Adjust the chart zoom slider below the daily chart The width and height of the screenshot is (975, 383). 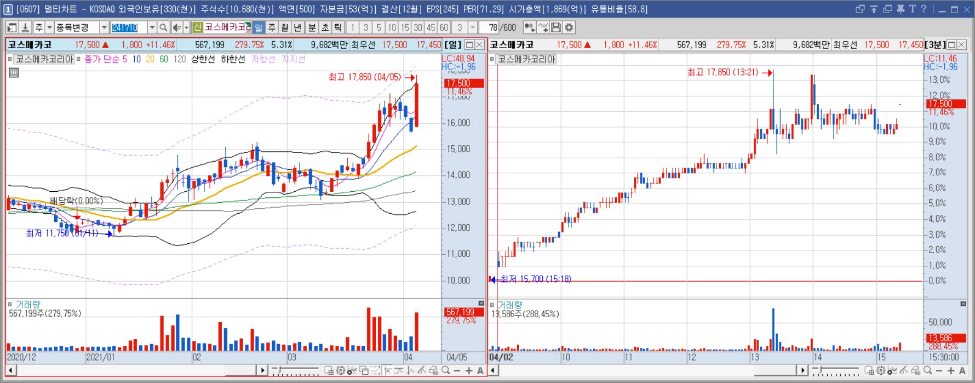point(295,370)
